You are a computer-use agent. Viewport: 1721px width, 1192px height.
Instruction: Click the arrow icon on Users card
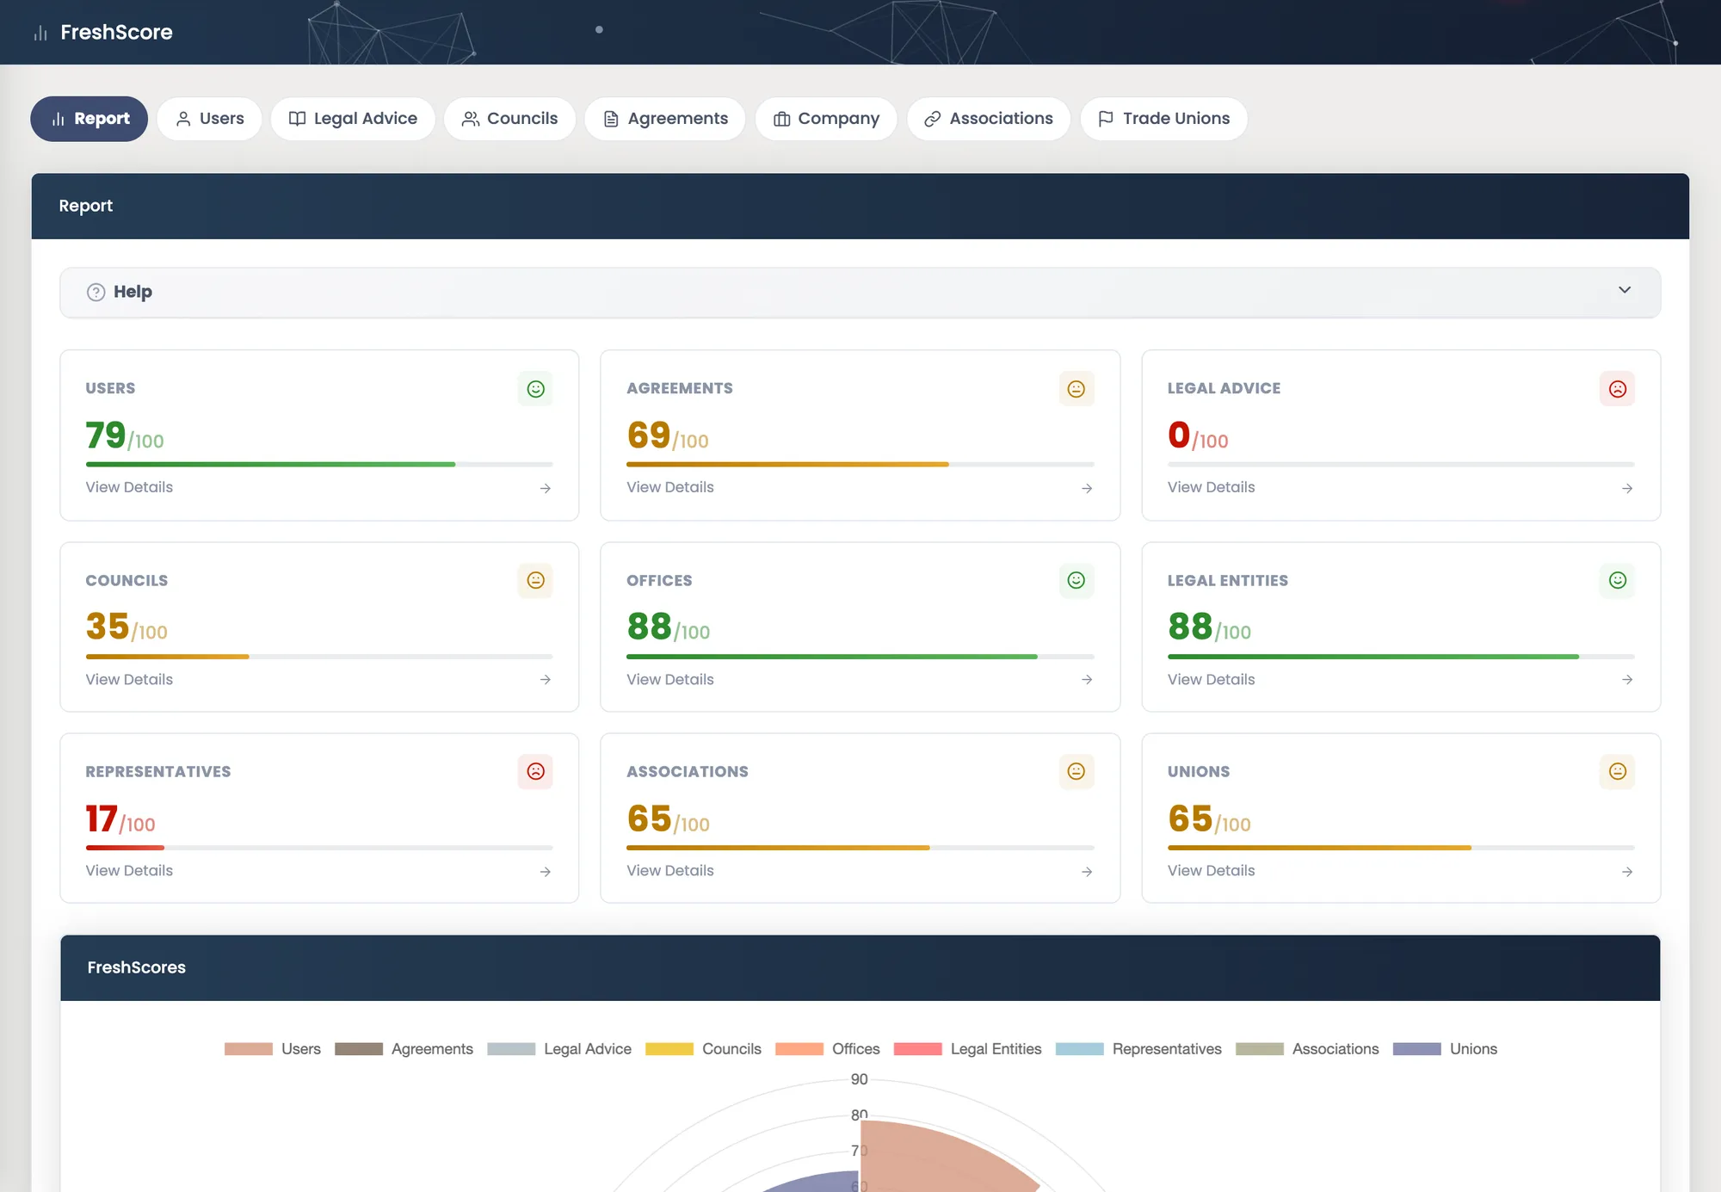point(545,488)
